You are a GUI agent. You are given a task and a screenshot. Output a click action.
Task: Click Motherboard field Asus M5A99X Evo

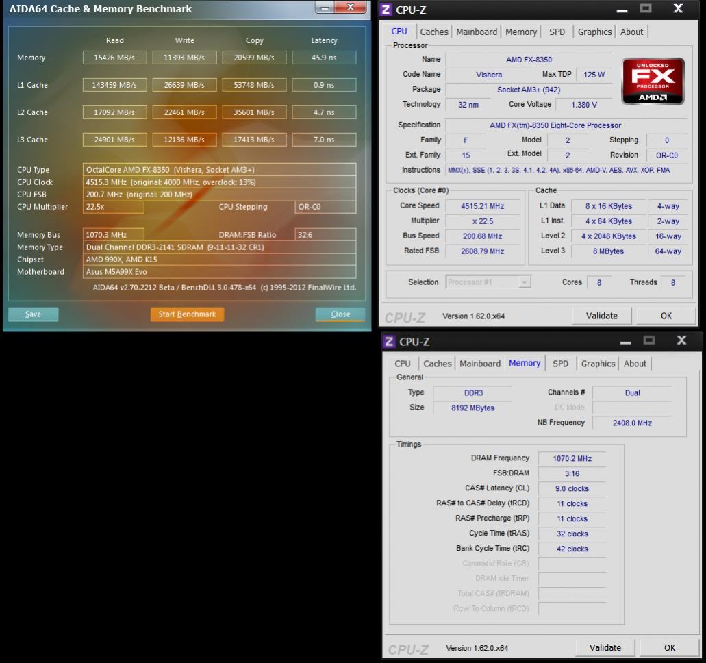click(x=219, y=272)
